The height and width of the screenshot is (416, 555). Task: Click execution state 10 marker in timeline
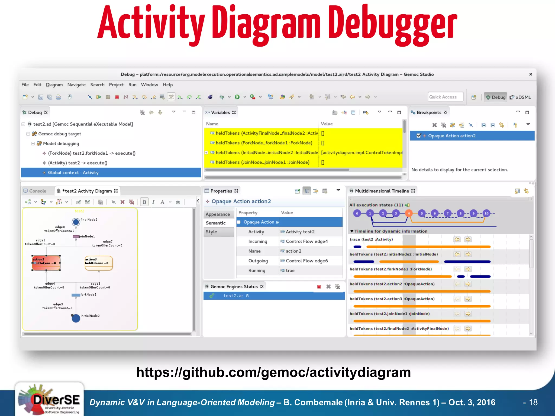point(486,213)
